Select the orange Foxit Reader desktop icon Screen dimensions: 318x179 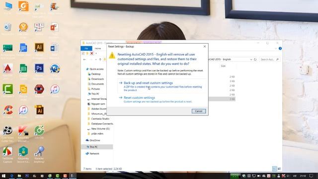pyautogui.click(x=23, y=8)
